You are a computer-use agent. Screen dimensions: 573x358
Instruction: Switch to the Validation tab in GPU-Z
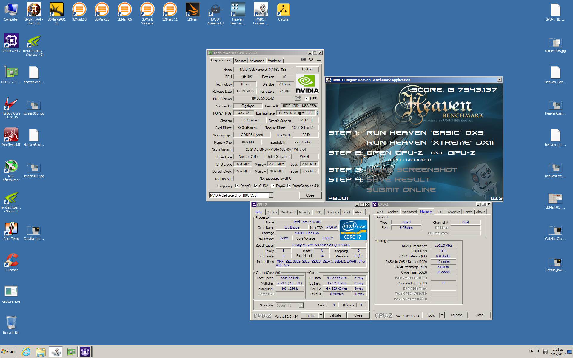[275, 61]
